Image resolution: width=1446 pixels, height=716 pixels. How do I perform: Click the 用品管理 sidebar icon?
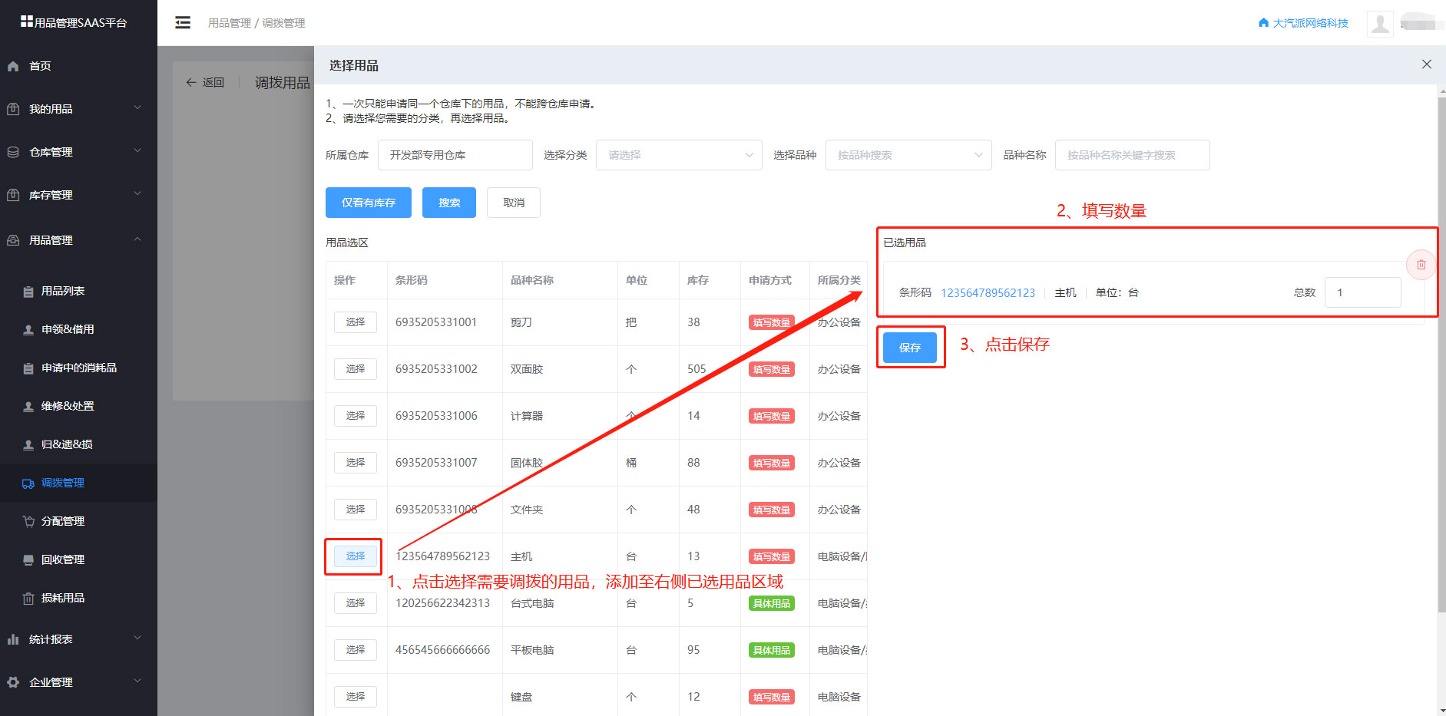13,240
